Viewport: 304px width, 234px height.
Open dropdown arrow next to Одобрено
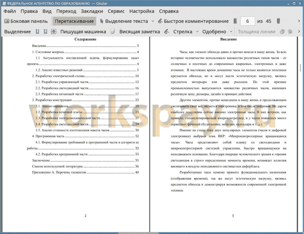click(x=231, y=31)
